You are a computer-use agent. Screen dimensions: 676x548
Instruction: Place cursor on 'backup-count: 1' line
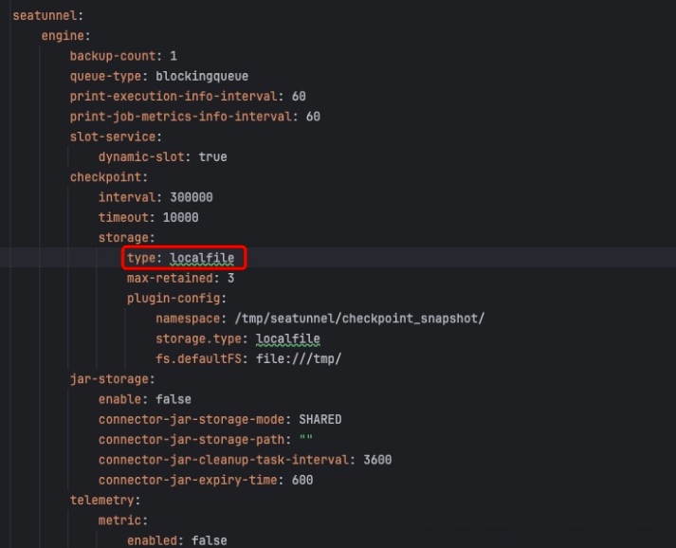tap(123, 56)
